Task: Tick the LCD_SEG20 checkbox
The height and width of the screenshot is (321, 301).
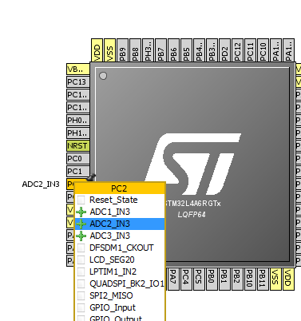Action: [x=81, y=260]
